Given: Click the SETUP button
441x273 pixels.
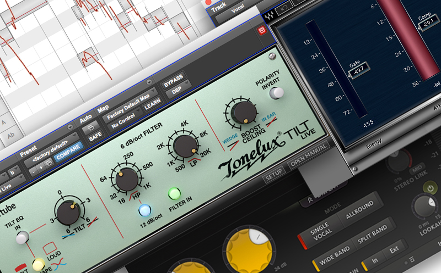Looking at the screenshot, I should tap(274, 174).
